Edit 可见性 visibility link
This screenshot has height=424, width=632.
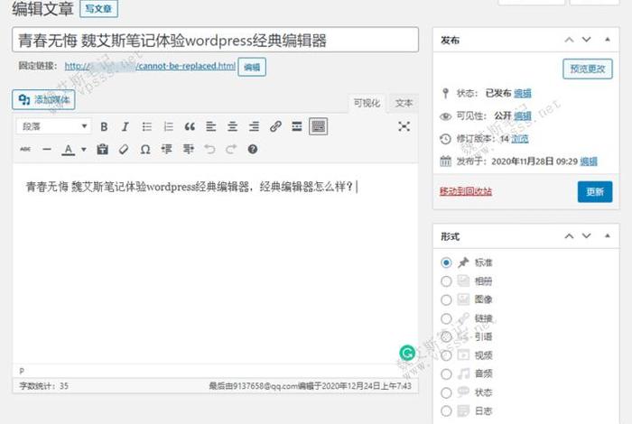coord(523,116)
